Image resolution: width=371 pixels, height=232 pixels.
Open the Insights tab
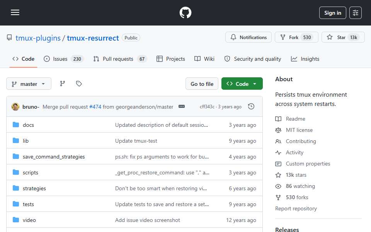pos(305,59)
